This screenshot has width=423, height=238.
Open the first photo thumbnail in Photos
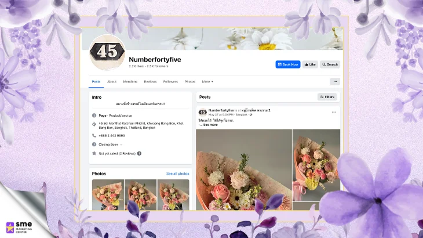tap(108, 194)
